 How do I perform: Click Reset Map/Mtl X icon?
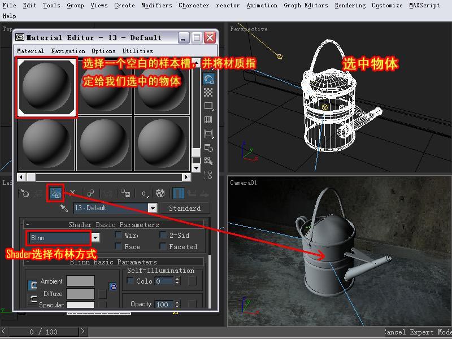[x=72, y=193]
